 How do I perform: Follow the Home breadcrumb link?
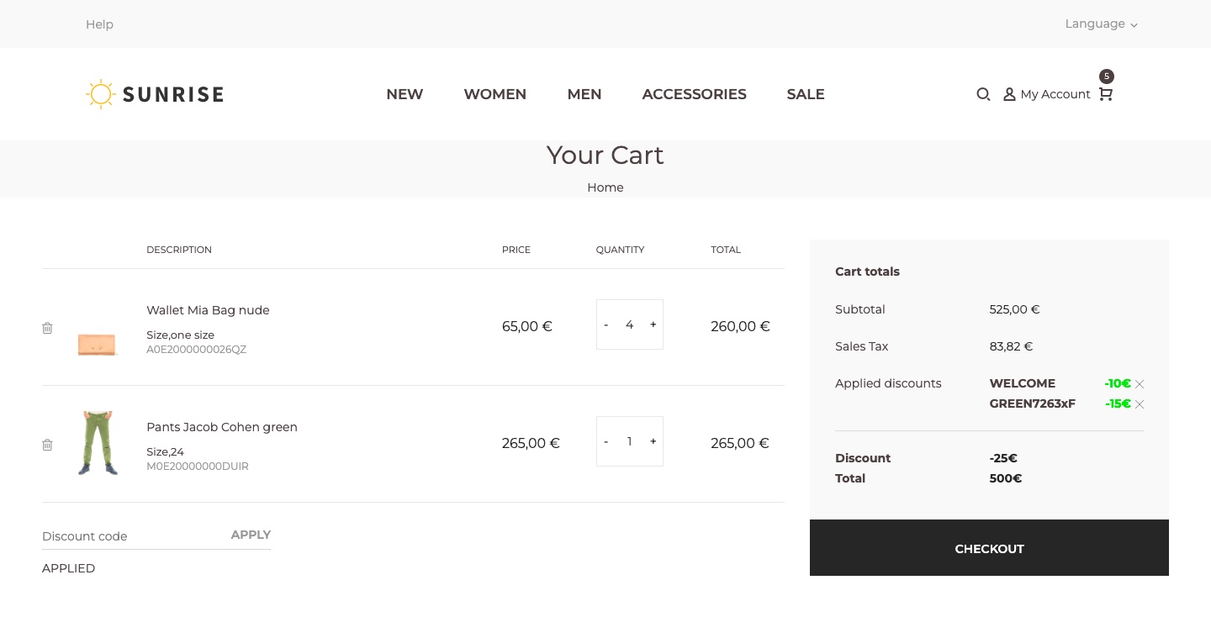[605, 187]
